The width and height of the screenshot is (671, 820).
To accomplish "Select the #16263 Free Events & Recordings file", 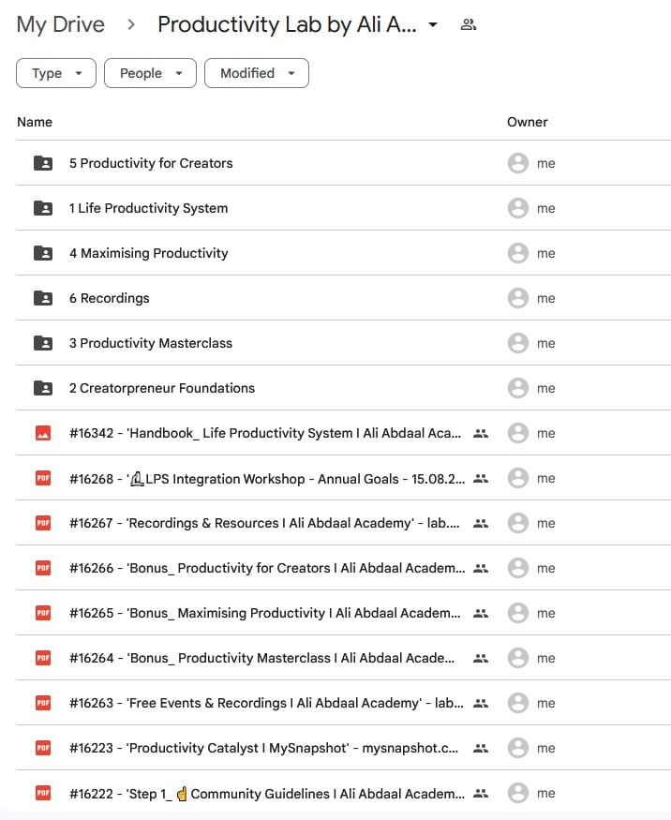I will (x=265, y=703).
